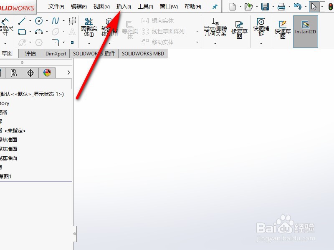The height and width of the screenshot is (250, 334).
Task: Select 草图1 in the feature tree
Action: pos(6,176)
